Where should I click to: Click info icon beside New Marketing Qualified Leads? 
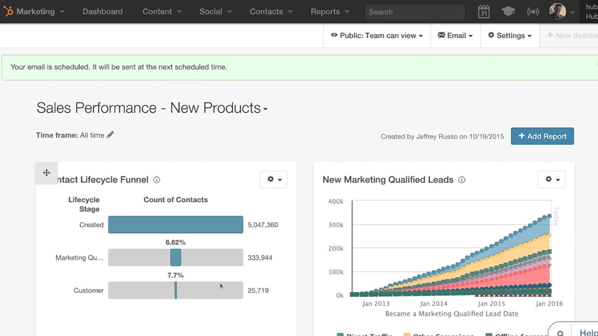pos(462,180)
